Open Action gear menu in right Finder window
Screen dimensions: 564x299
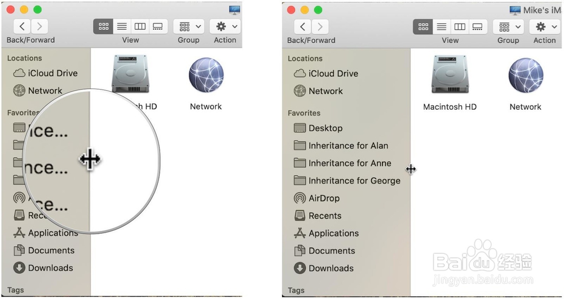click(x=545, y=27)
